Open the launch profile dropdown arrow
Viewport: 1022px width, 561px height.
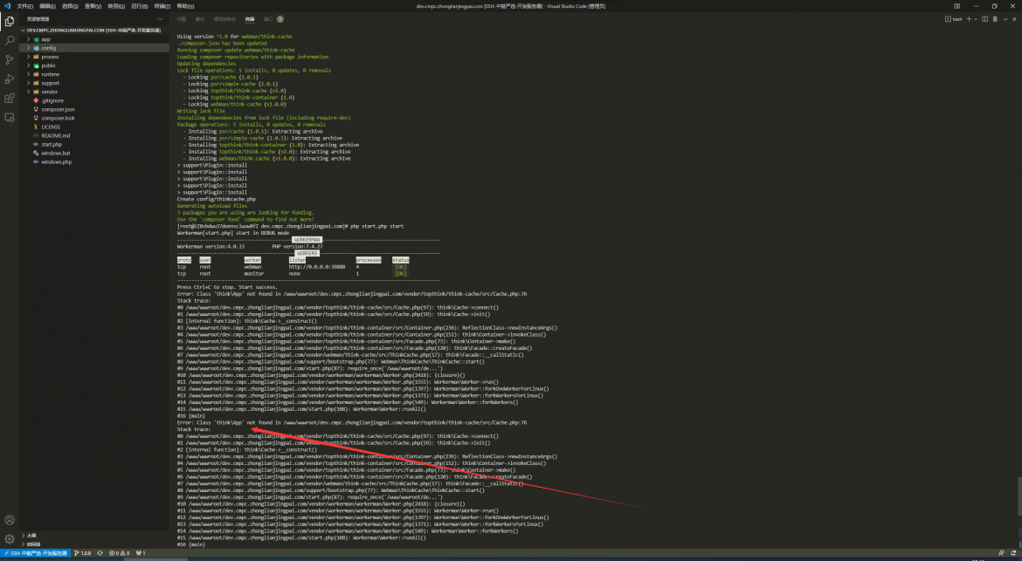click(976, 19)
